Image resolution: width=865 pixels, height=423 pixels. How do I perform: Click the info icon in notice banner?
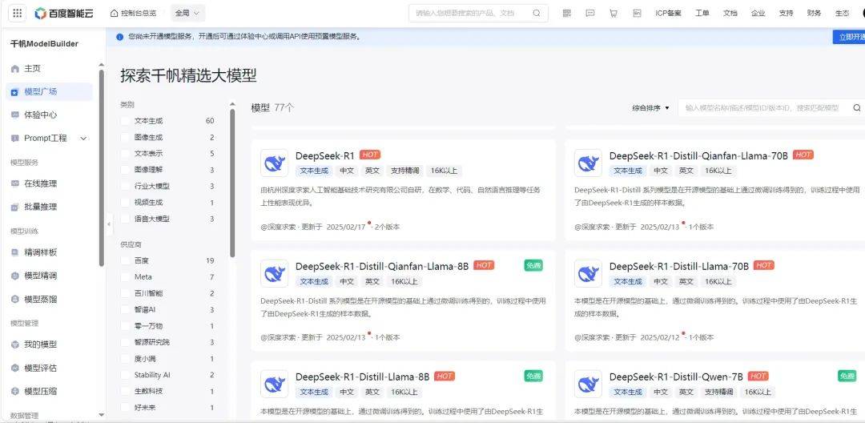(x=119, y=37)
